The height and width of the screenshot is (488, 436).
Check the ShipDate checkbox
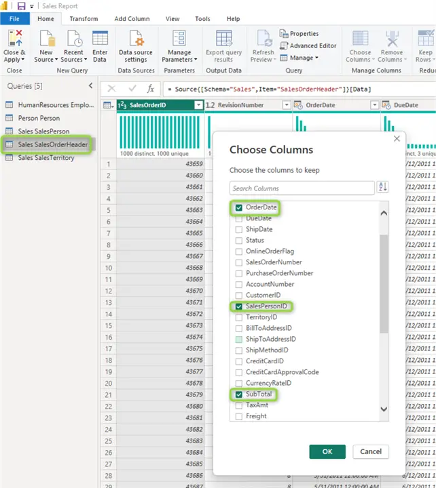239,230
